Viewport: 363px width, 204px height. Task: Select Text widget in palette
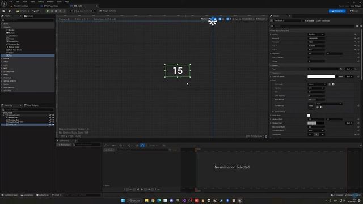click(x=28, y=56)
